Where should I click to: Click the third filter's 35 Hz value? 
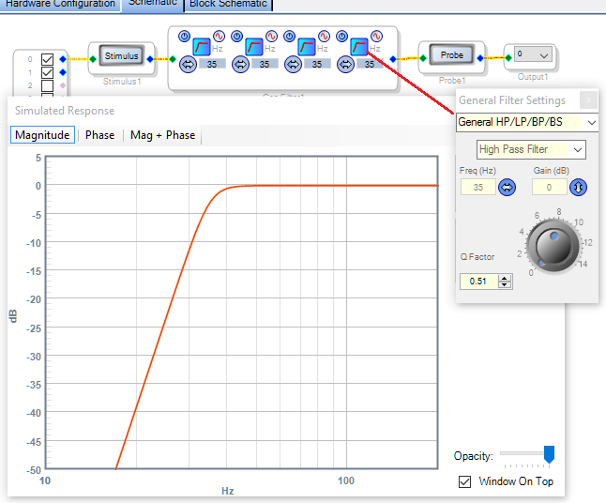(x=317, y=64)
